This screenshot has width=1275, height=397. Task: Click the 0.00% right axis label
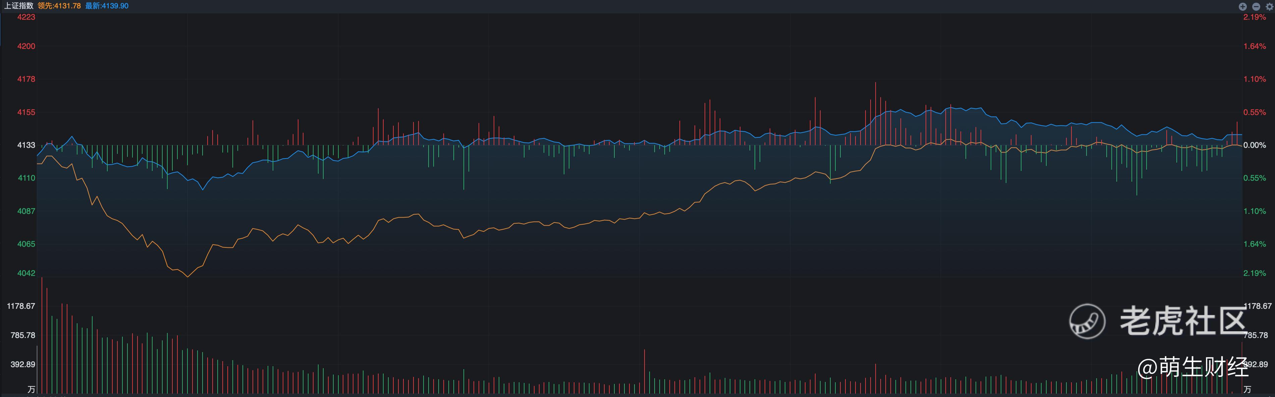click(1254, 145)
